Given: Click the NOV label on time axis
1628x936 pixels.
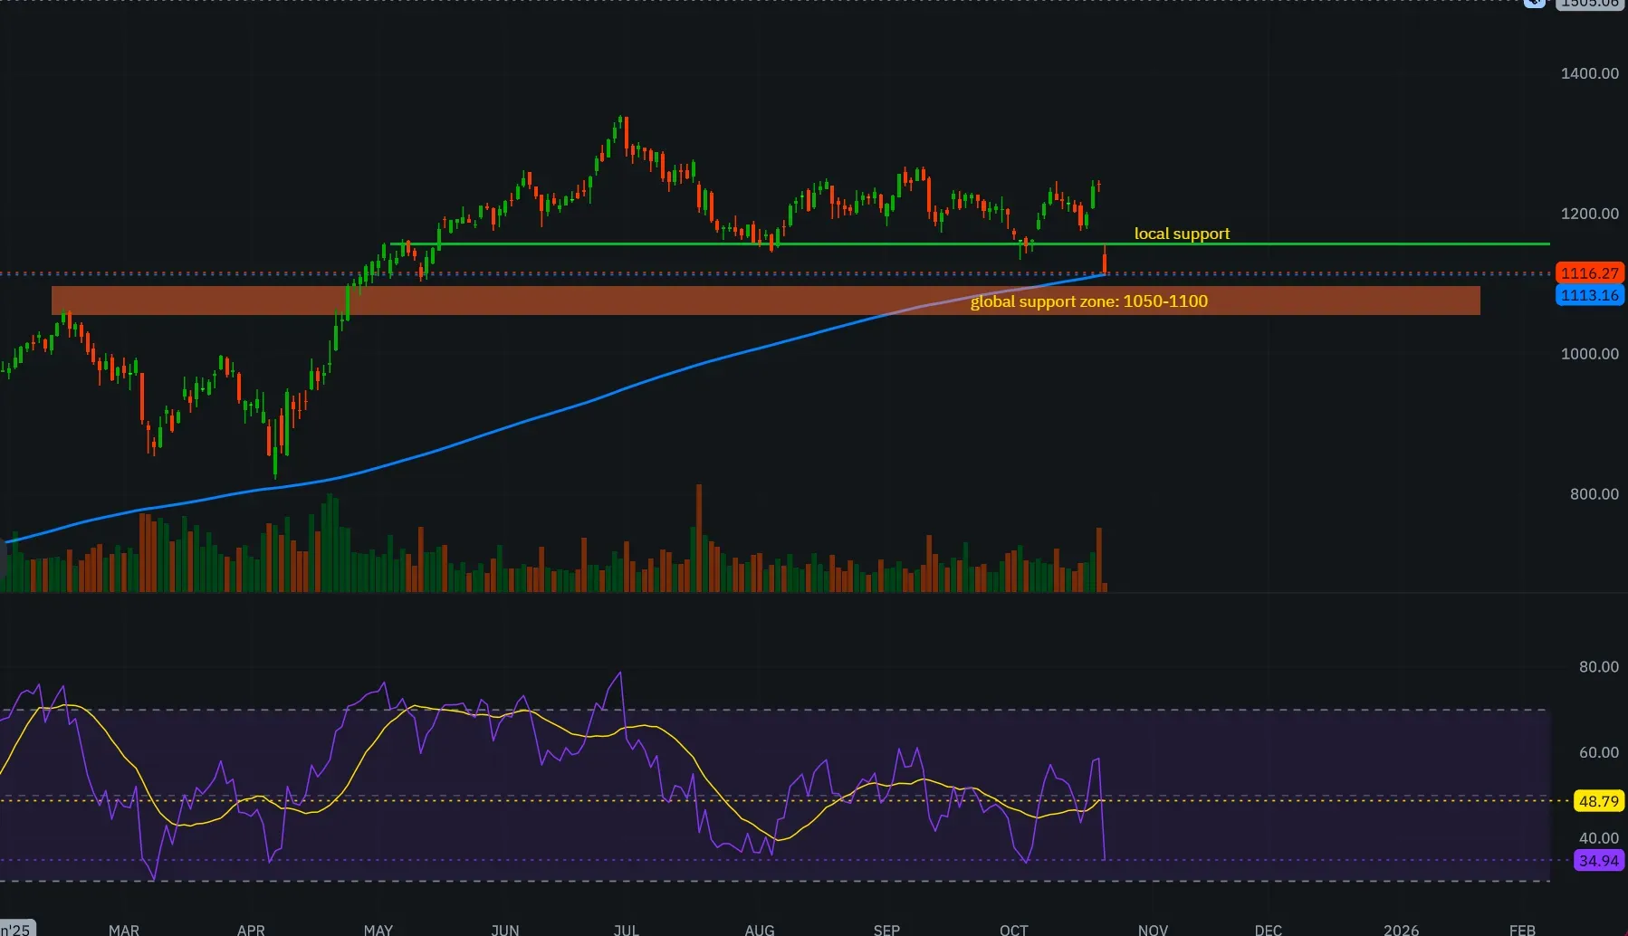Looking at the screenshot, I should click(x=1152, y=930).
